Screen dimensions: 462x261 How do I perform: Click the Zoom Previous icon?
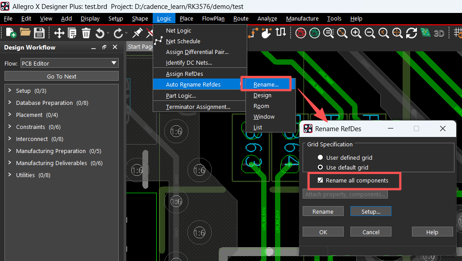coord(383,33)
